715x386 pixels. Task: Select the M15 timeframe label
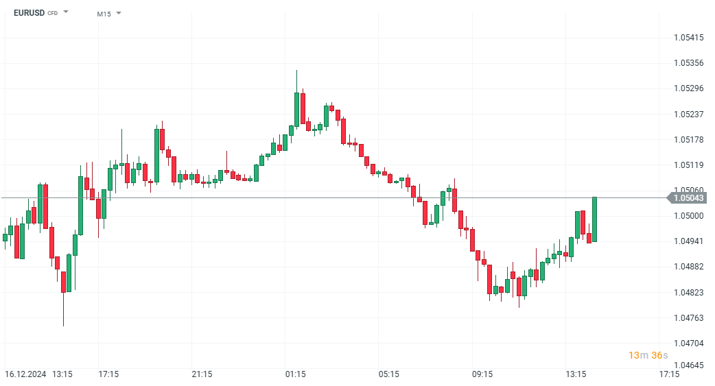coord(104,14)
